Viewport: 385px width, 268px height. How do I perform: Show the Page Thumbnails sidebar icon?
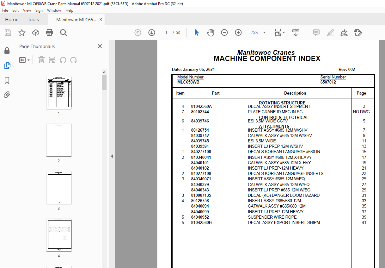pos(7,65)
